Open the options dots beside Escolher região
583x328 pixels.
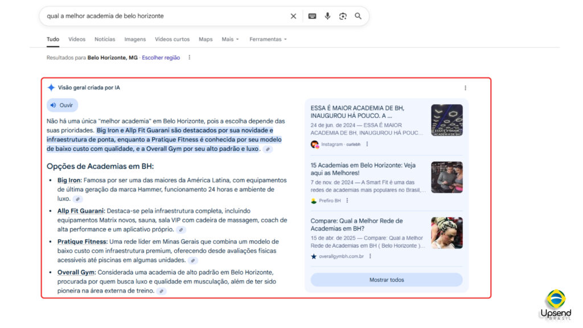click(x=189, y=58)
